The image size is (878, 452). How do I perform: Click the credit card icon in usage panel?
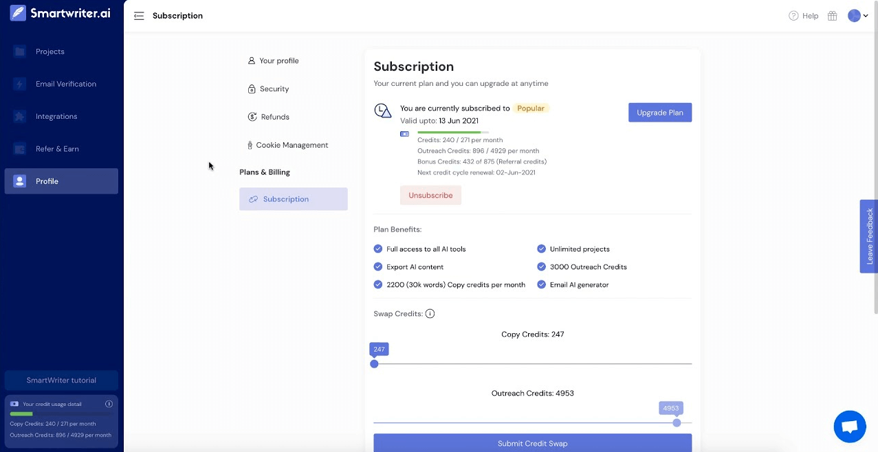14,404
